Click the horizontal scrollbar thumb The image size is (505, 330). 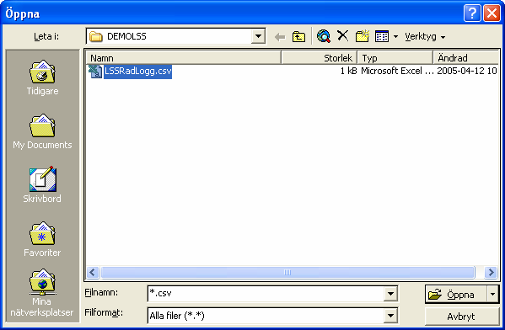(287, 273)
